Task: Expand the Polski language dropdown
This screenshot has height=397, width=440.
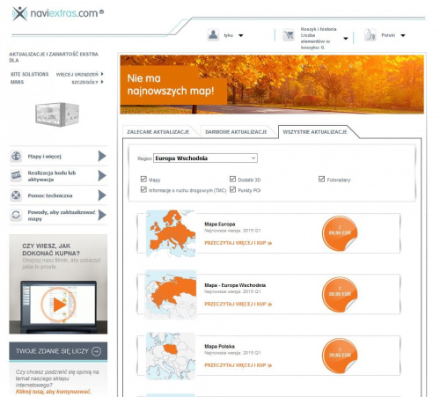Action: [403, 35]
